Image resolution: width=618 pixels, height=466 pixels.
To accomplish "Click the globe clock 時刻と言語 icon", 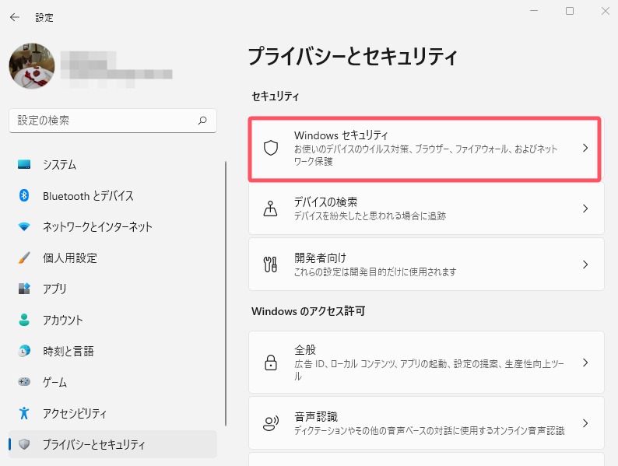I will (24, 351).
